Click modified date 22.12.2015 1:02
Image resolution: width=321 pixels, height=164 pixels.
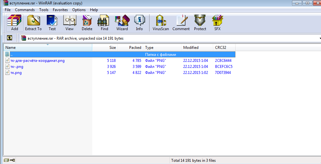(196, 73)
